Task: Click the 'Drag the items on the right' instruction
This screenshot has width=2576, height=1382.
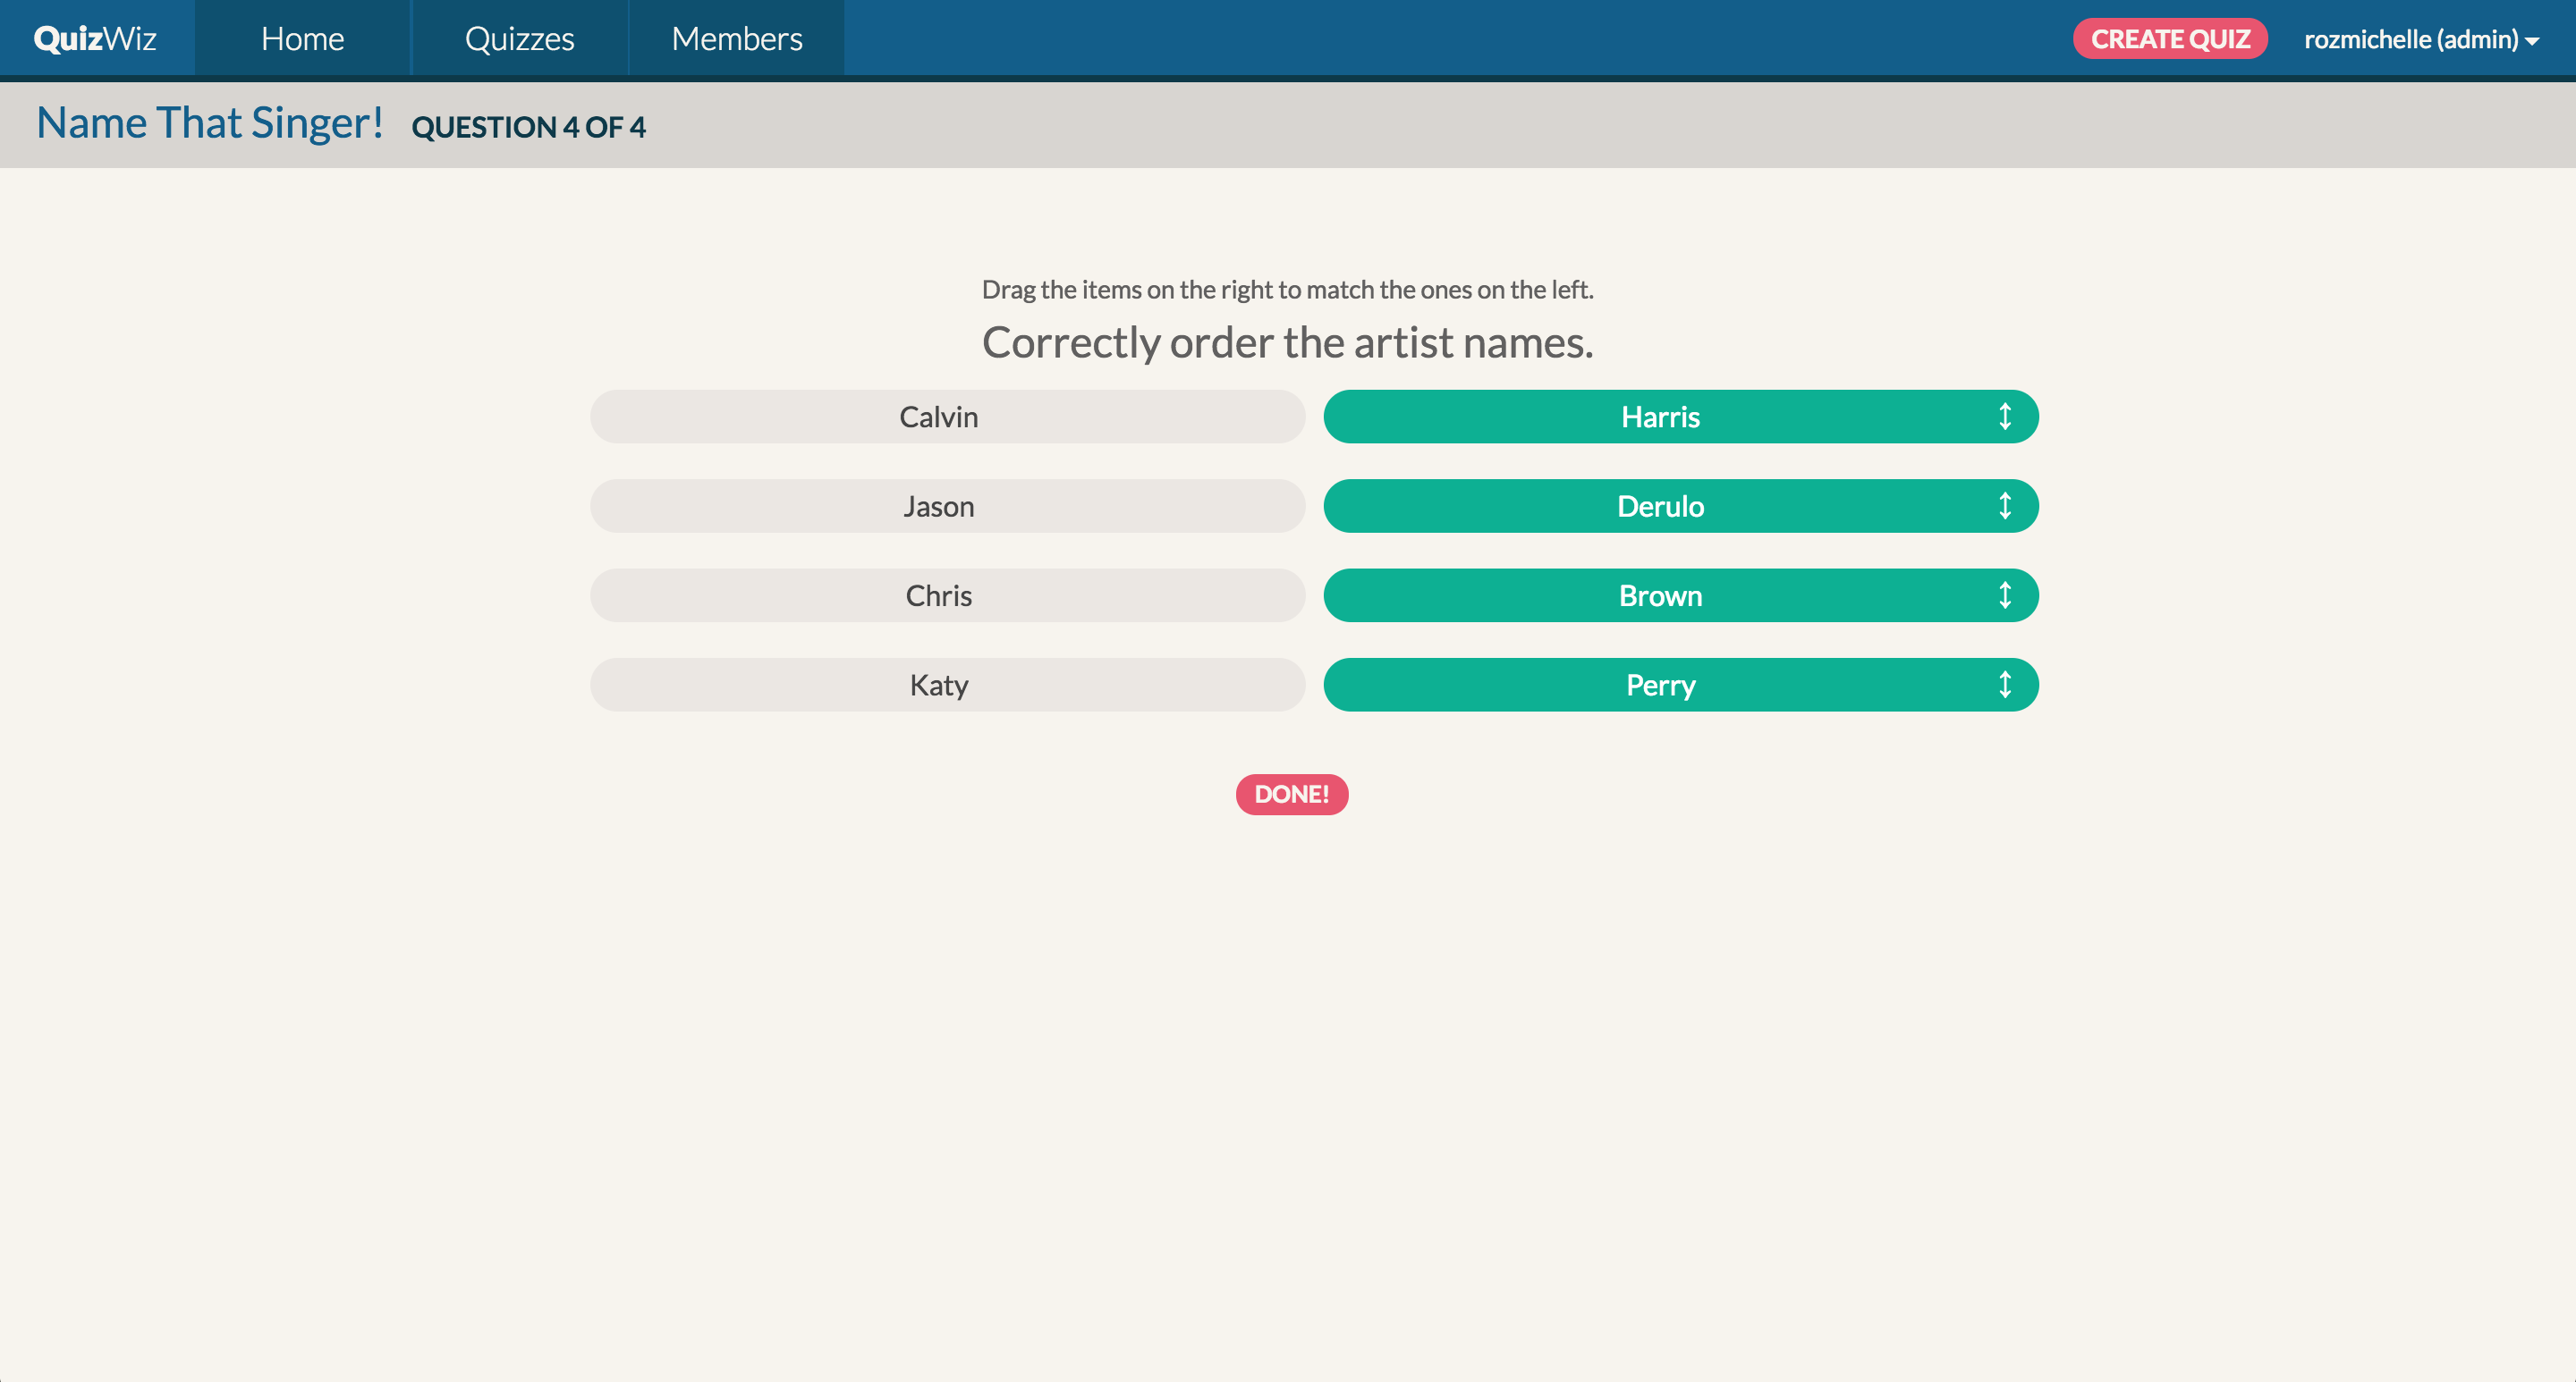Action: (1288, 290)
